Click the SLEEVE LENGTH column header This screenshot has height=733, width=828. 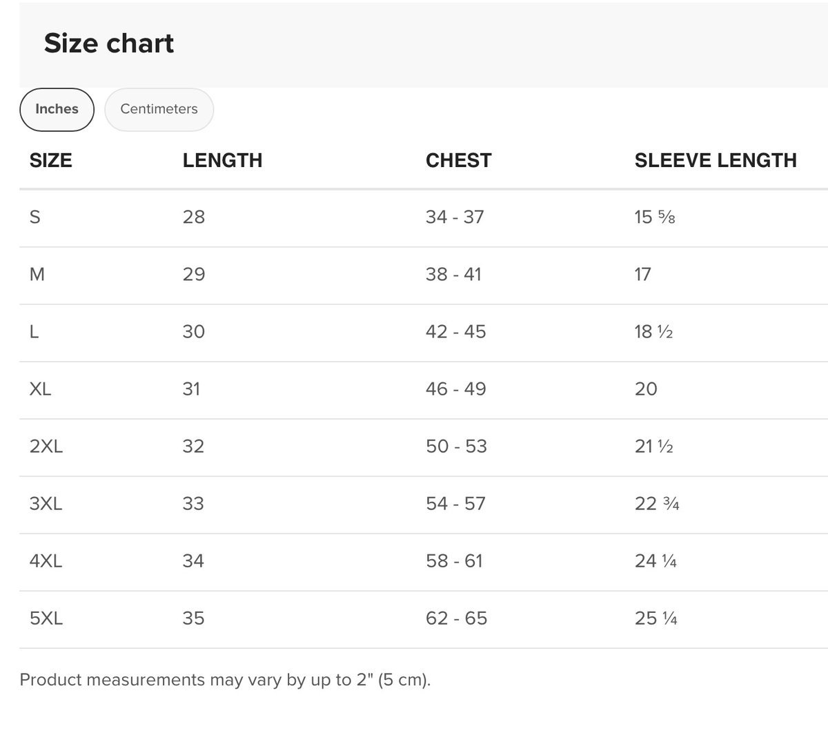[715, 160]
